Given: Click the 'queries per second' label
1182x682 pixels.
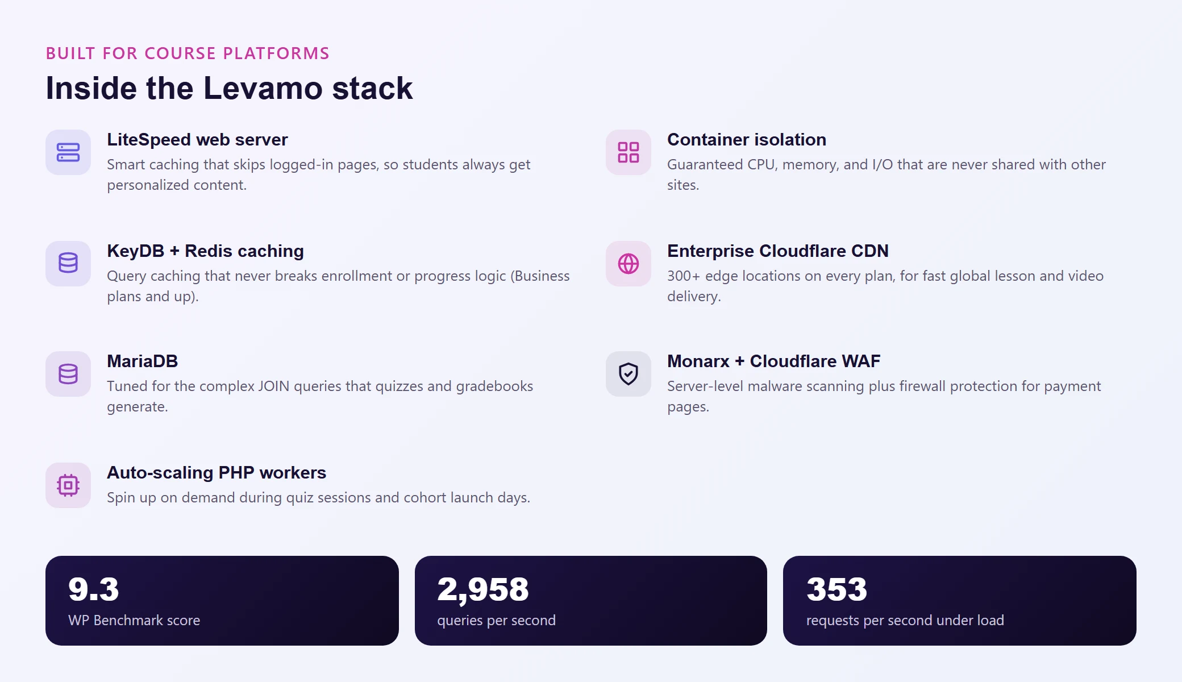Looking at the screenshot, I should tap(496, 621).
